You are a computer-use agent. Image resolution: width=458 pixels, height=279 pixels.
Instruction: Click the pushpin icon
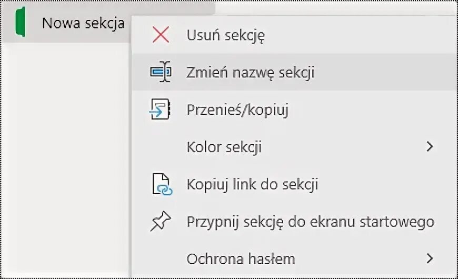click(x=160, y=222)
